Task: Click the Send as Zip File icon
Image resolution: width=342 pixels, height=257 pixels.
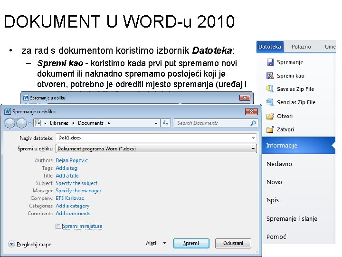Action: (x=270, y=102)
